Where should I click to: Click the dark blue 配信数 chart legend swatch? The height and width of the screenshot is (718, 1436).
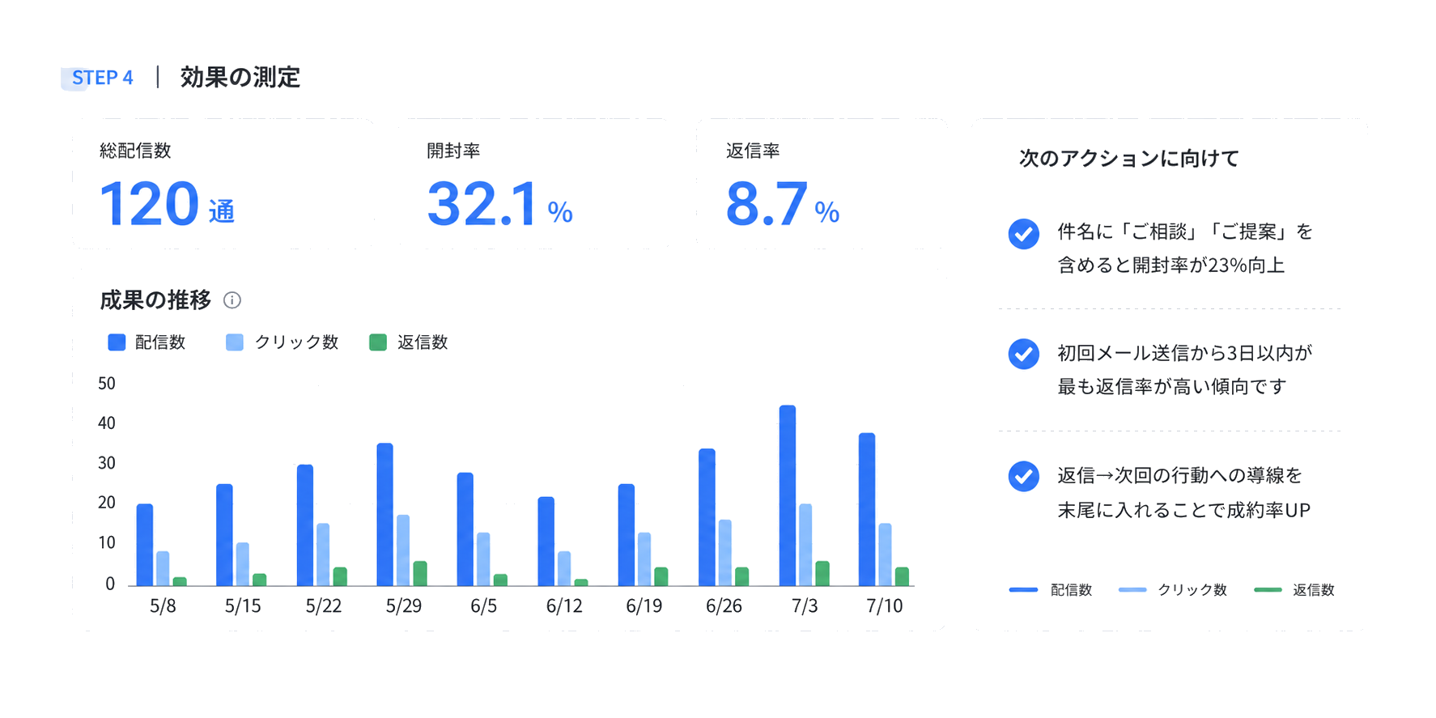coord(117,342)
